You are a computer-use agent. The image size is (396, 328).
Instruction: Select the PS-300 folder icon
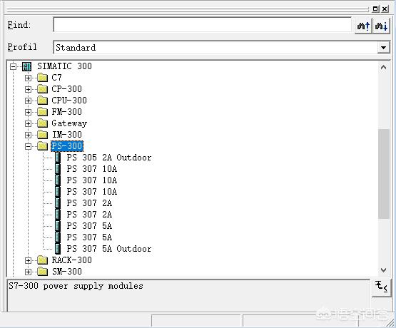pyautogui.click(x=42, y=146)
